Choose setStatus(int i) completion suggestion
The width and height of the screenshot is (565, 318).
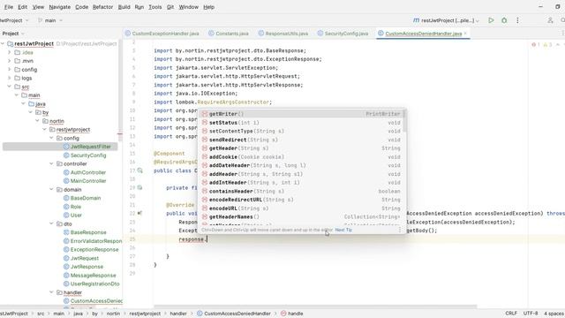(301, 123)
